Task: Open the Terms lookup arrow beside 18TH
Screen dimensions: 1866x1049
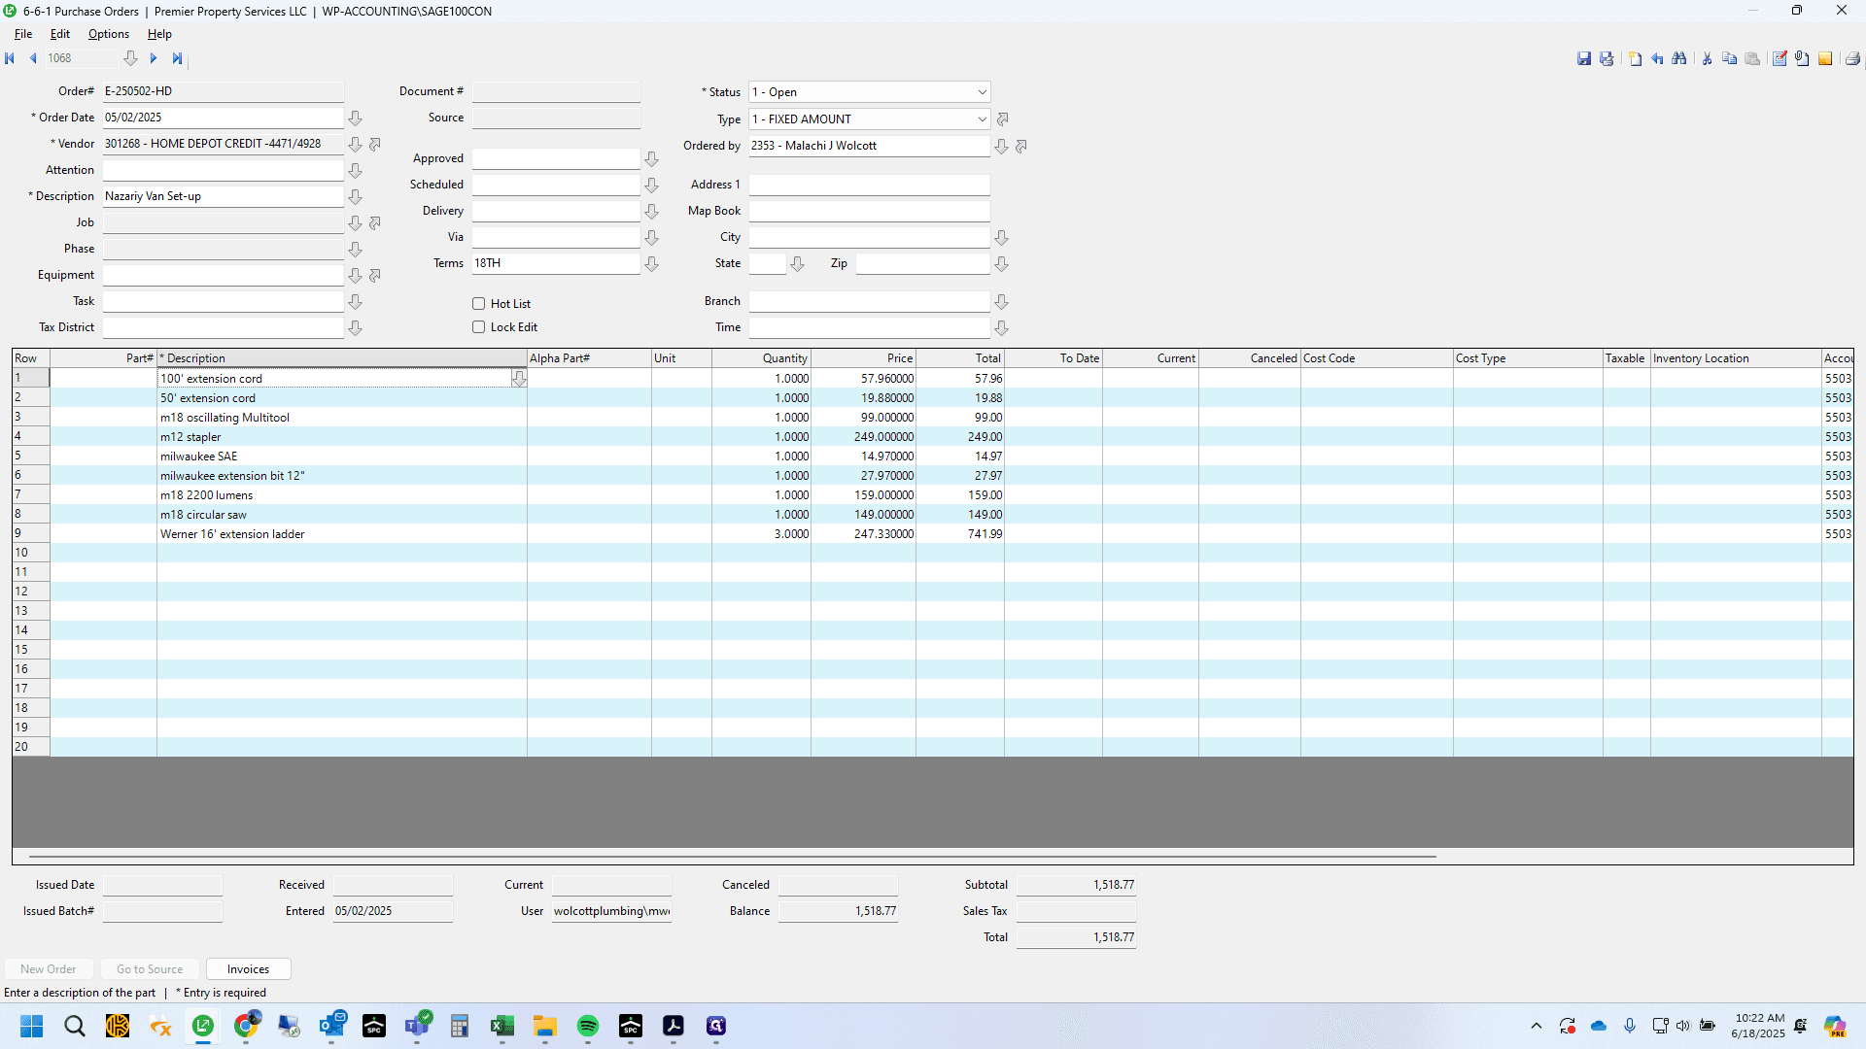Action: click(652, 264)
